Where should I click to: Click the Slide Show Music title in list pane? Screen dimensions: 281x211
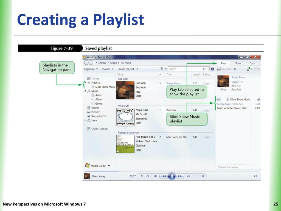pos(240,99)
